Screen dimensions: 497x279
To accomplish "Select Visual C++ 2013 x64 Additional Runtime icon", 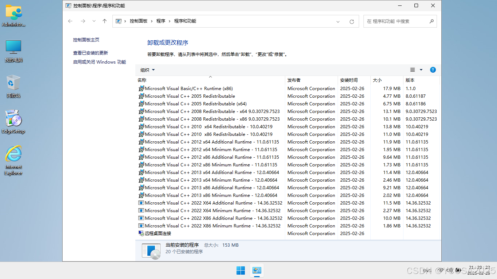I will click(x=141, y=173).
